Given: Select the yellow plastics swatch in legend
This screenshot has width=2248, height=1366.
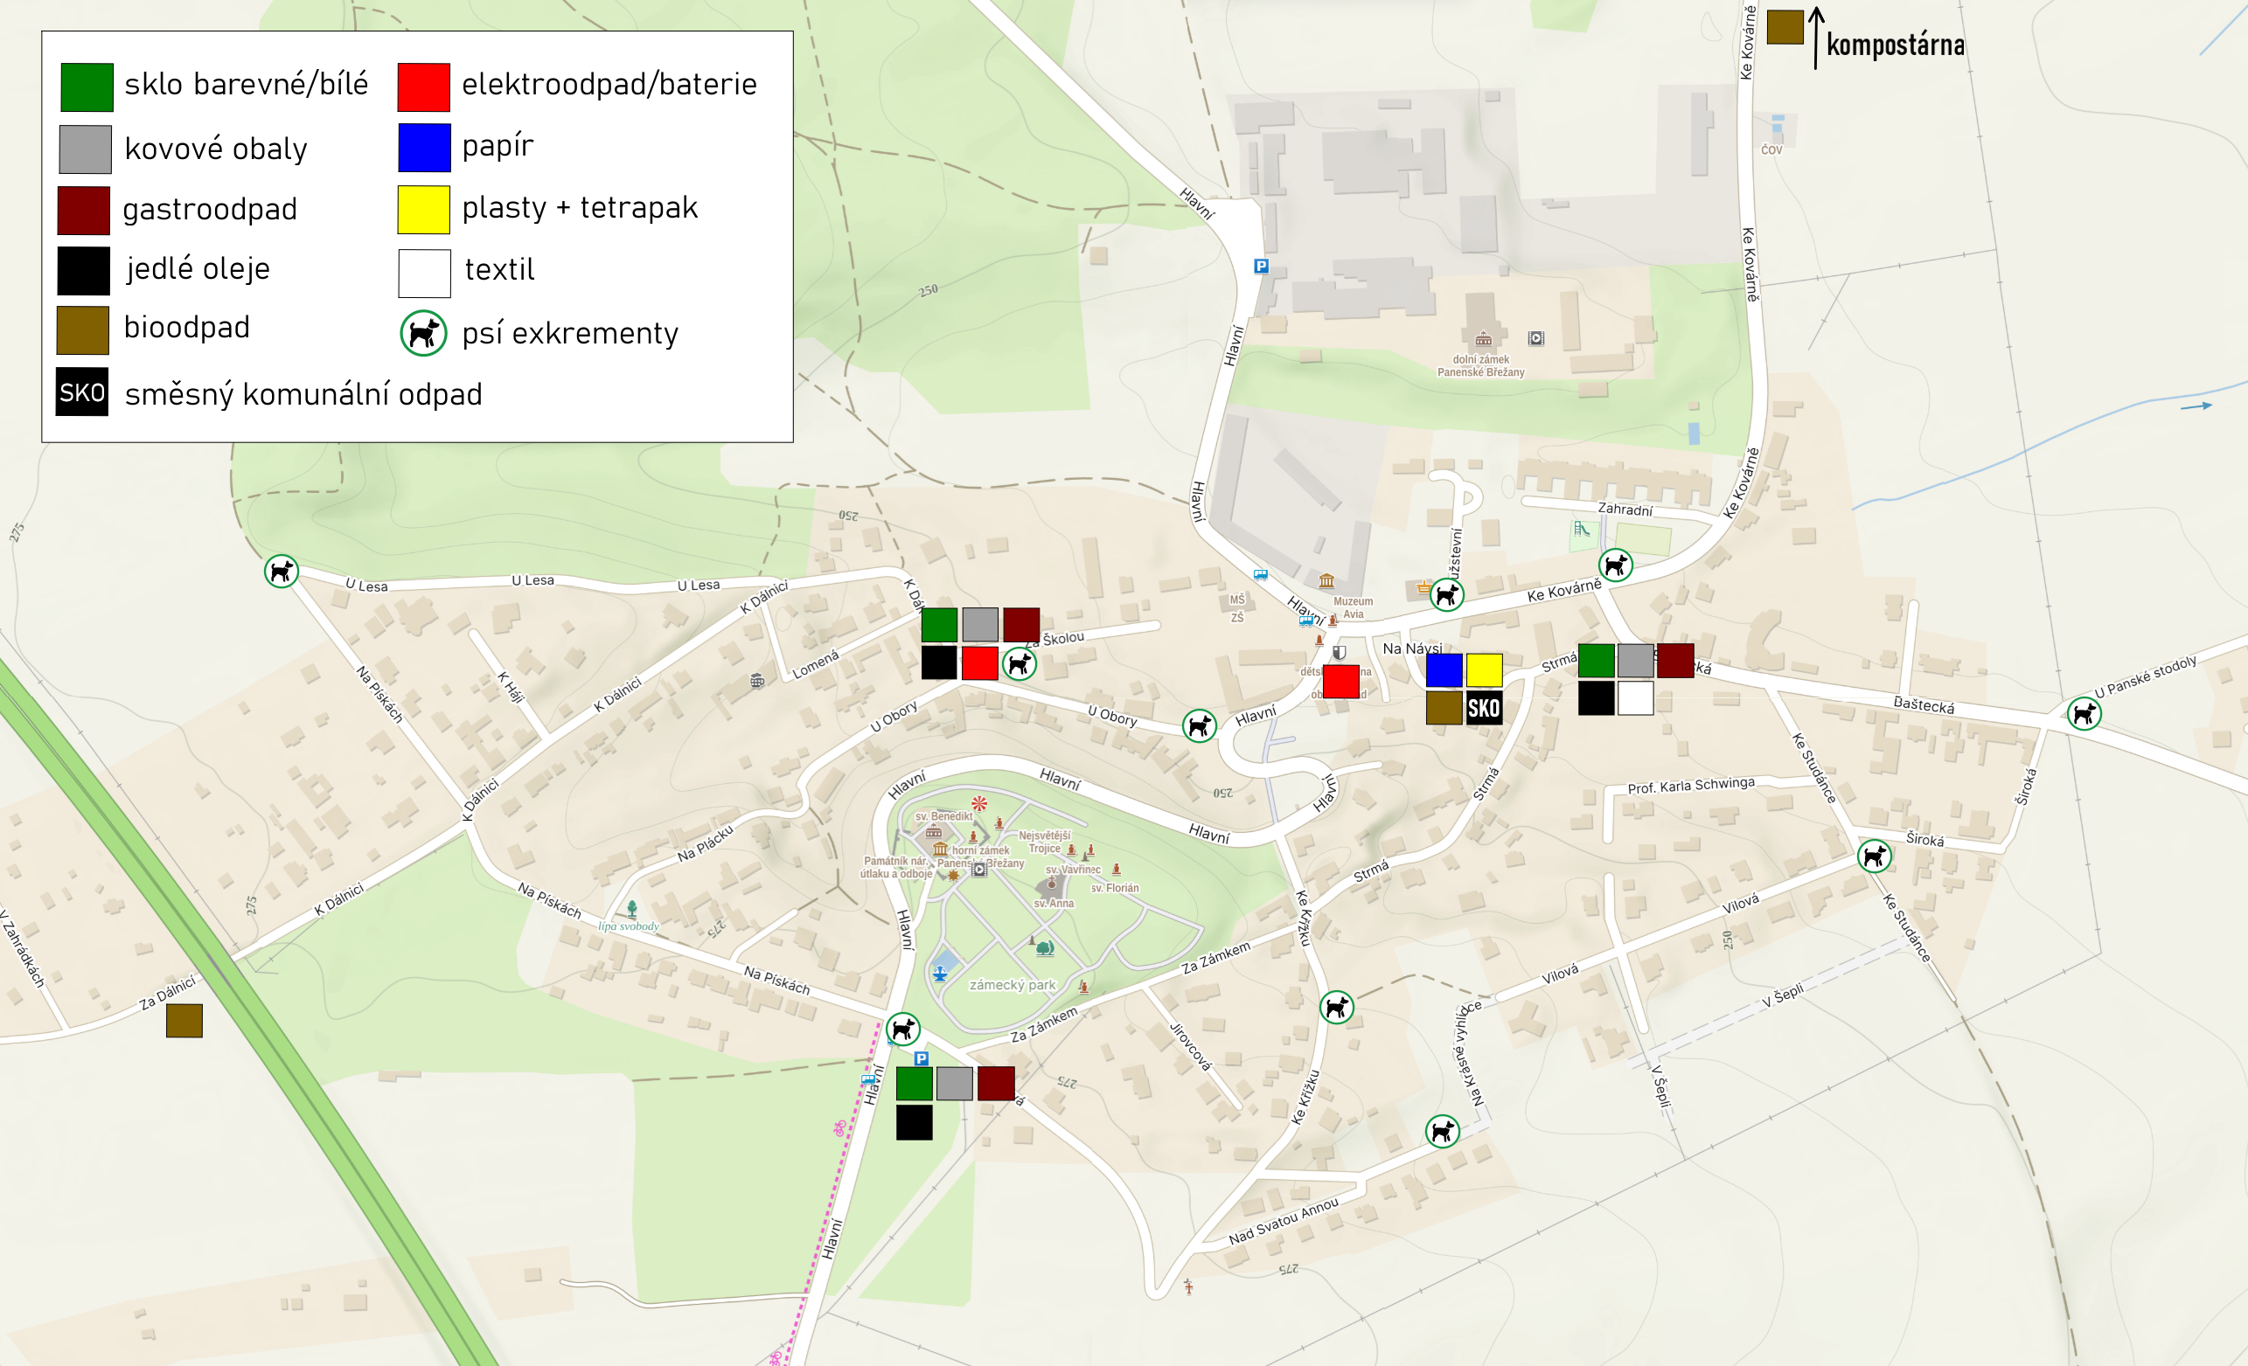Looking at the screenshot, I should tap(424, 210).
